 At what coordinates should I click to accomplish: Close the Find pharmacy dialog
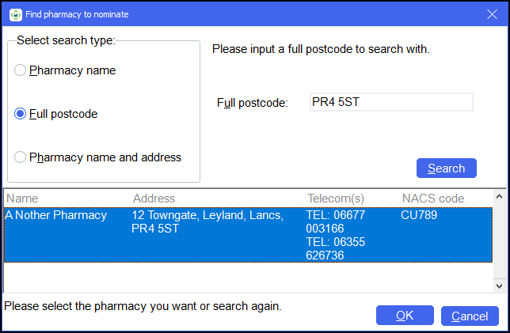(491, 14)
